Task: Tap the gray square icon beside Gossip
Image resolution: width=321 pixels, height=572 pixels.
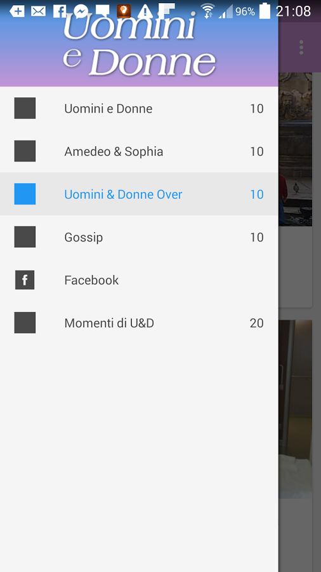Action: point(25,237)
